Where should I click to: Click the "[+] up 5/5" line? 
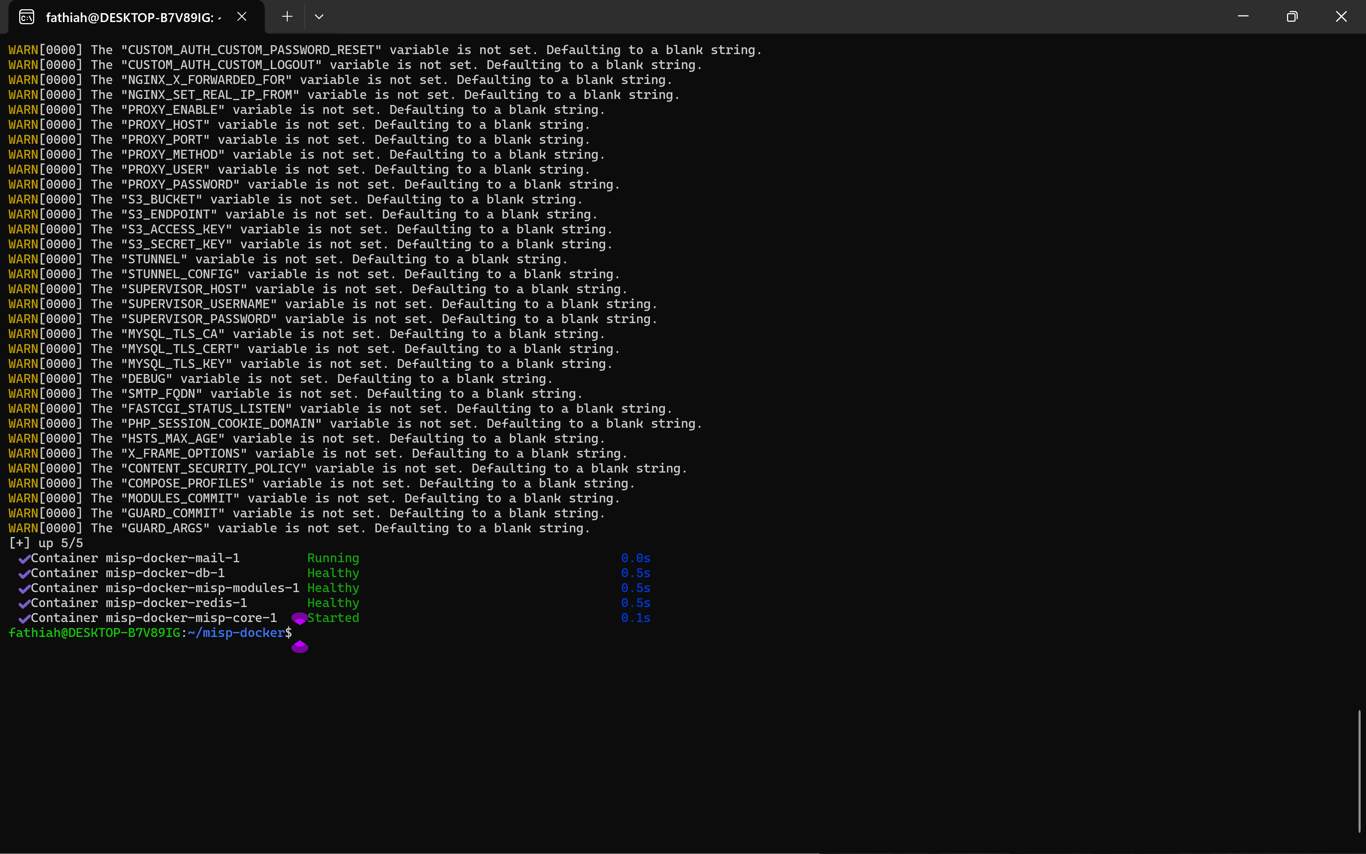tap(46, 543)
